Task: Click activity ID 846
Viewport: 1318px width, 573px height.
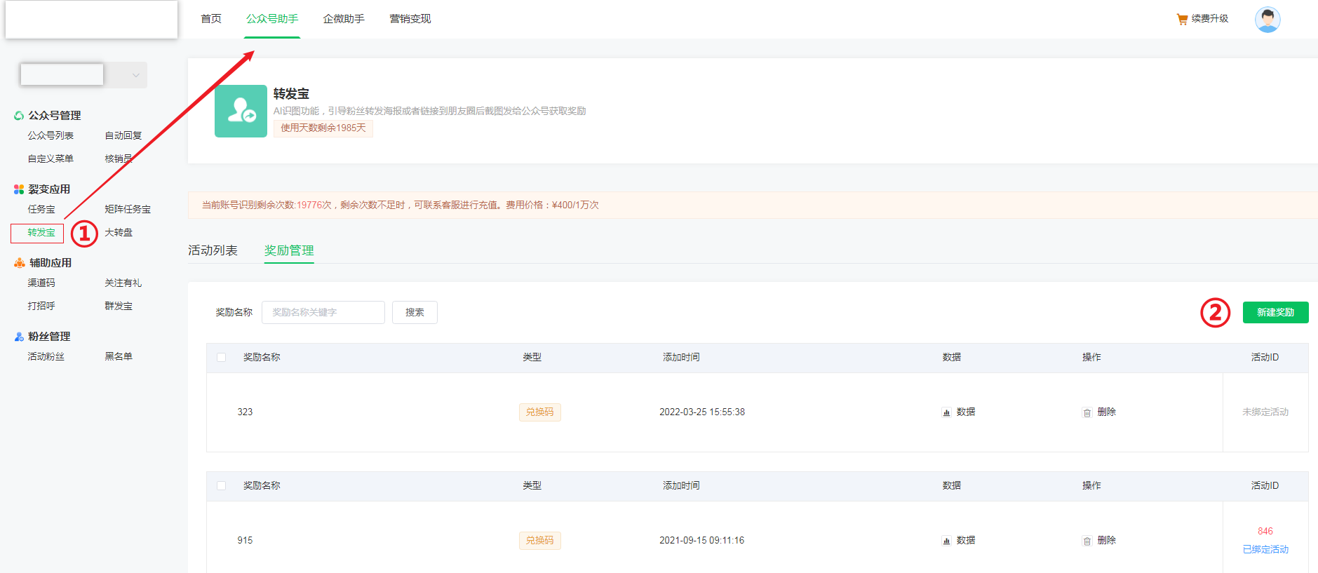Action: (1265, 532)
